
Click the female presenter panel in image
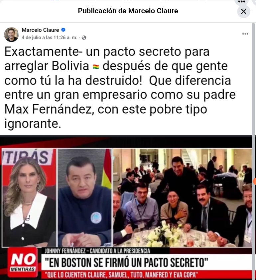pos(29,197)
